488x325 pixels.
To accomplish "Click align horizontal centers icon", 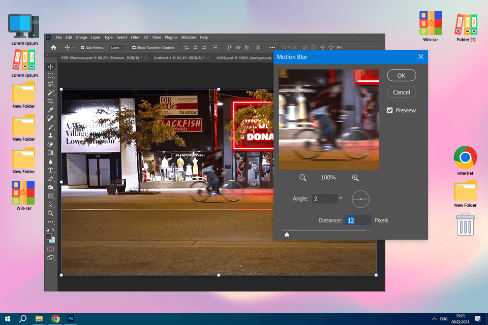I will pyautogui.click(x=195, y=48).
